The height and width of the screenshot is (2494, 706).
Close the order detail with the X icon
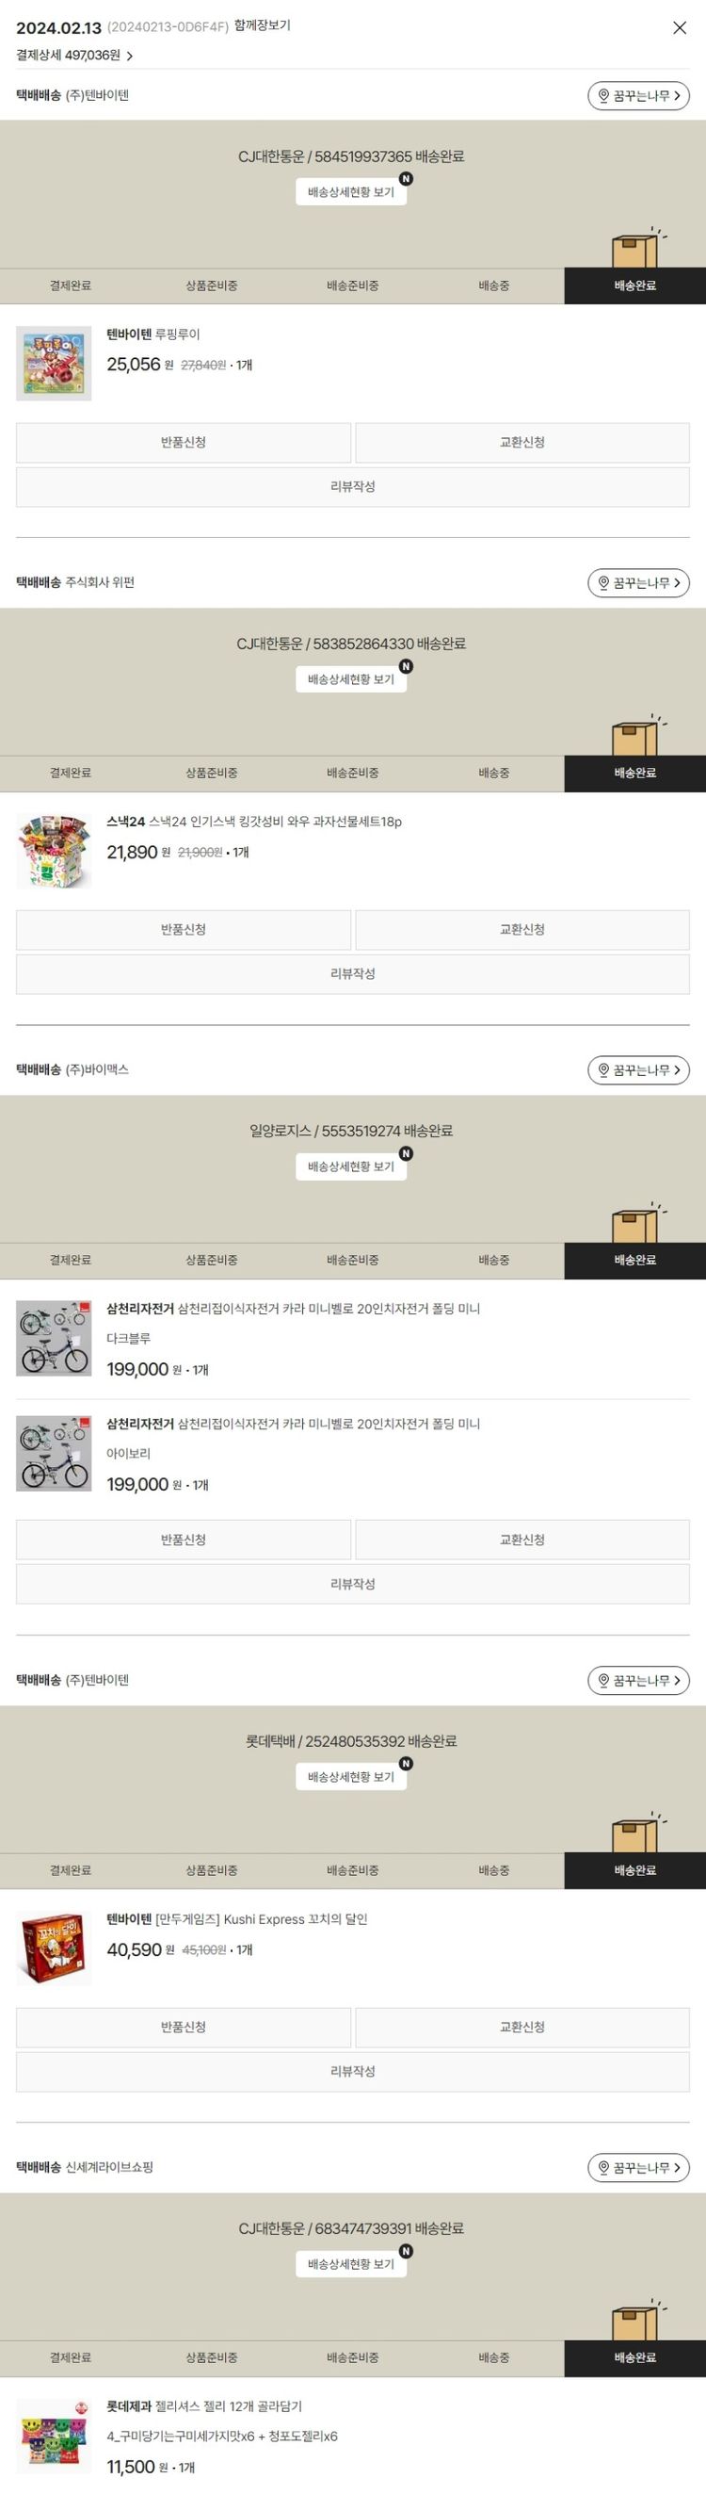pos(680,28)
